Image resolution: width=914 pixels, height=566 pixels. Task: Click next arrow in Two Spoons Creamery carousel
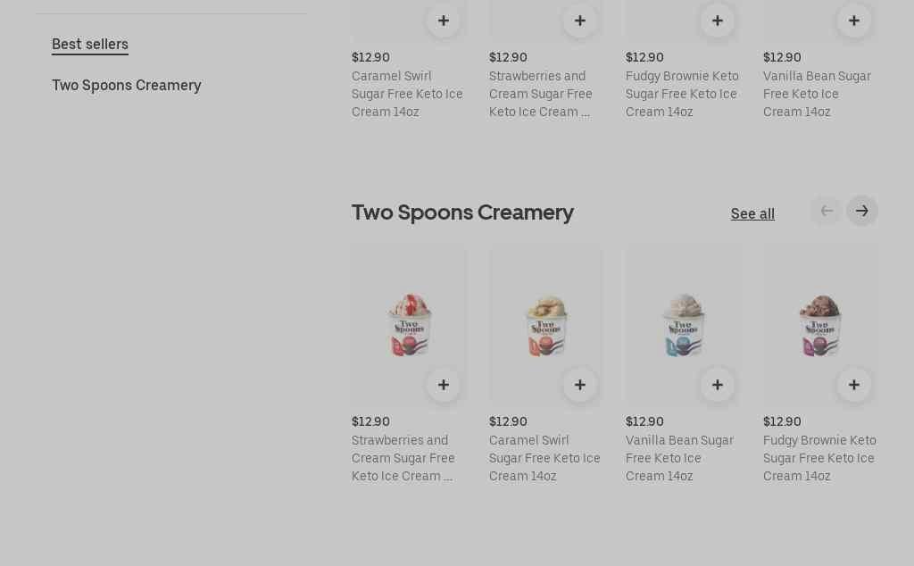point(862,212)
